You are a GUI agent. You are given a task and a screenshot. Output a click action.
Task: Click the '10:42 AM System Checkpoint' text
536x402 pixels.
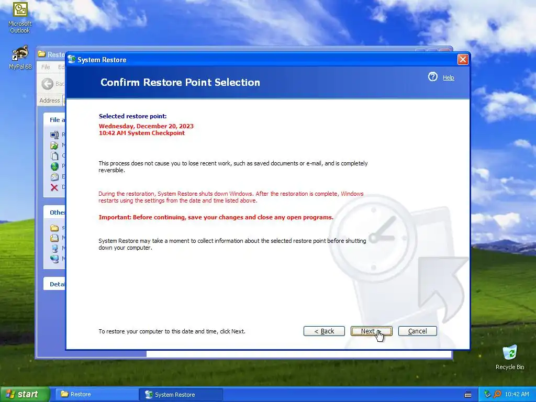(x=141, y=133)
